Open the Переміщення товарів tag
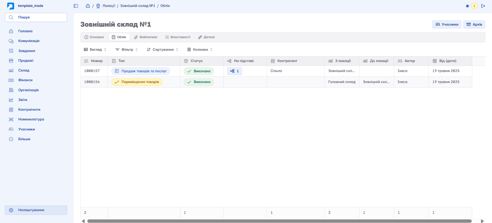This screenshot has width=492, height=223. pos(137,82)
